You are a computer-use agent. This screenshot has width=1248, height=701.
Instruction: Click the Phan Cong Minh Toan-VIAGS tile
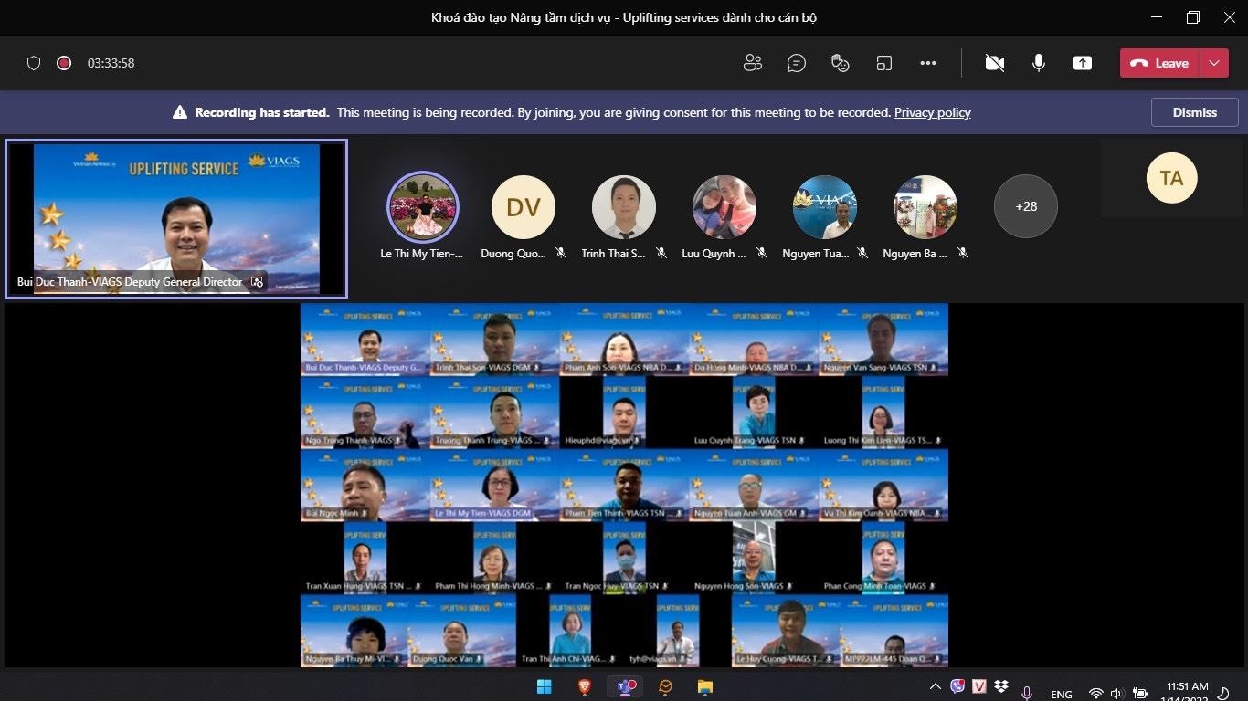click(x=883, y=558)
